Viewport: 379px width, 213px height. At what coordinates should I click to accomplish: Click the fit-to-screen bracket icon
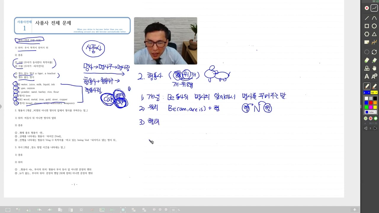(123, 210)
